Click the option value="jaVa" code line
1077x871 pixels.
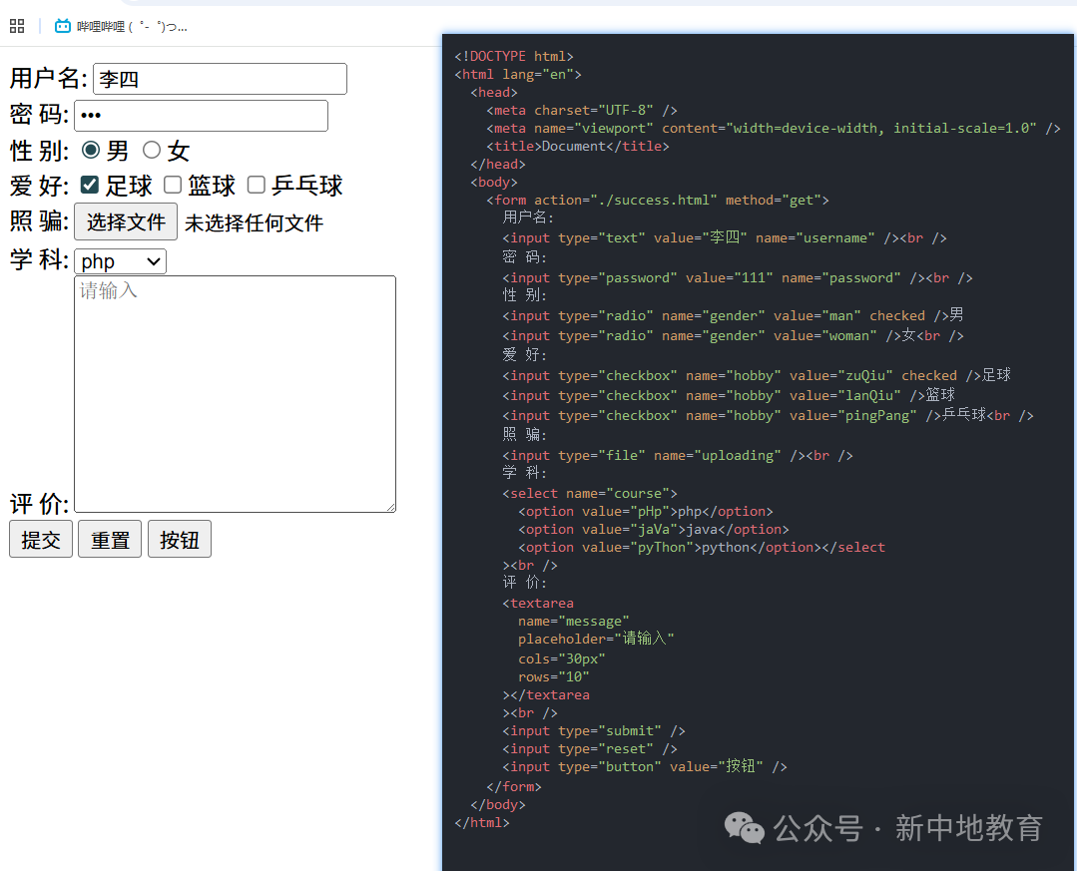(653, 529)
